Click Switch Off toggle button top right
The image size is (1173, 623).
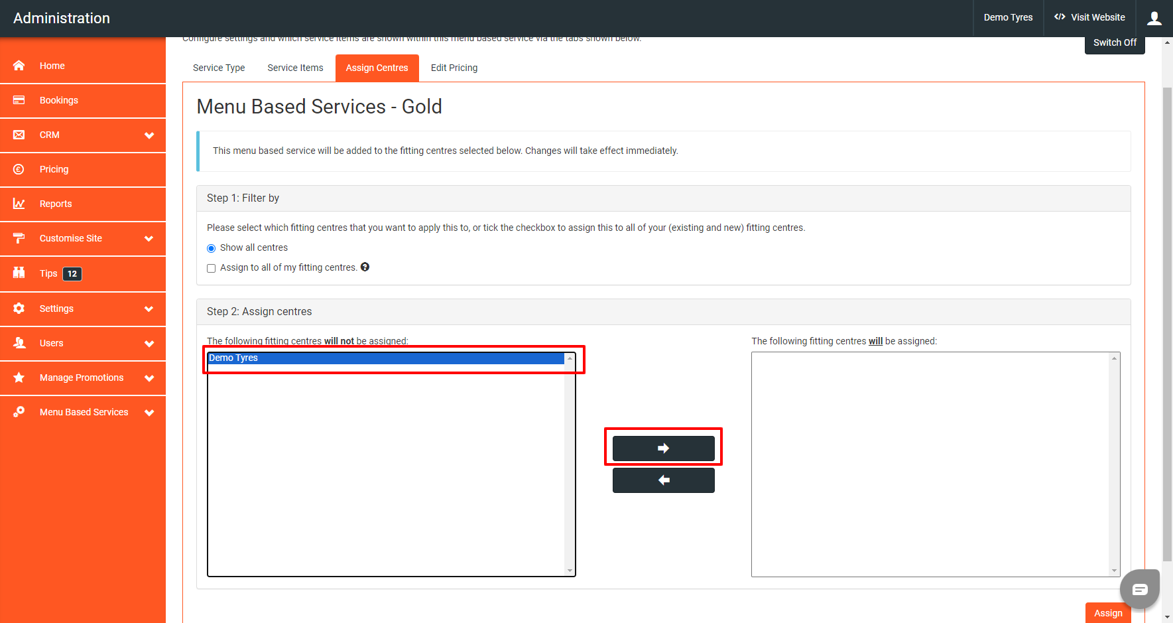coord(1114,42)
